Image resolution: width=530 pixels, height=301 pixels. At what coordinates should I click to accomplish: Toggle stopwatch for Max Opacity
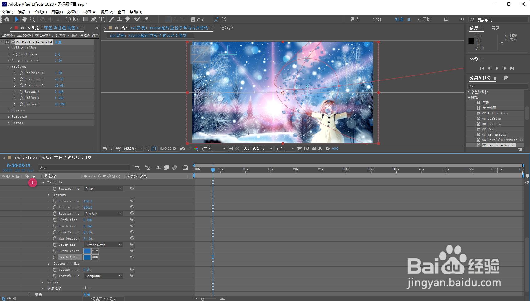pos(55,239)
